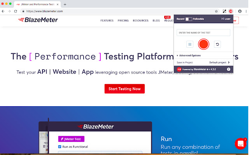The height and width of the screenshot is (155, 249).
Task: Go forward with the browser forward arrow
Action: pyautogui.click(x=9, y=11)
